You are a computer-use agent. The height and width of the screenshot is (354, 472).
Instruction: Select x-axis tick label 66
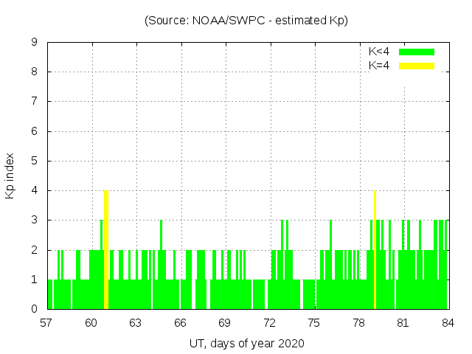181,322
